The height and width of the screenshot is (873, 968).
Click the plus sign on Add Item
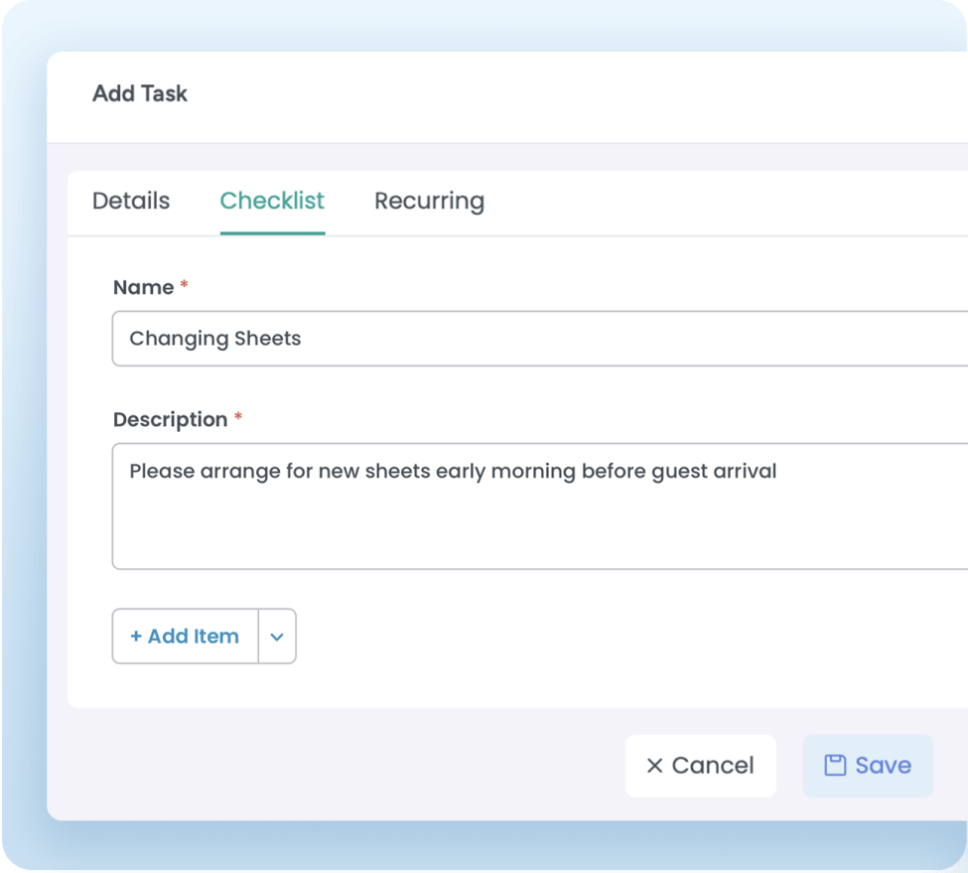coord(136,637)
